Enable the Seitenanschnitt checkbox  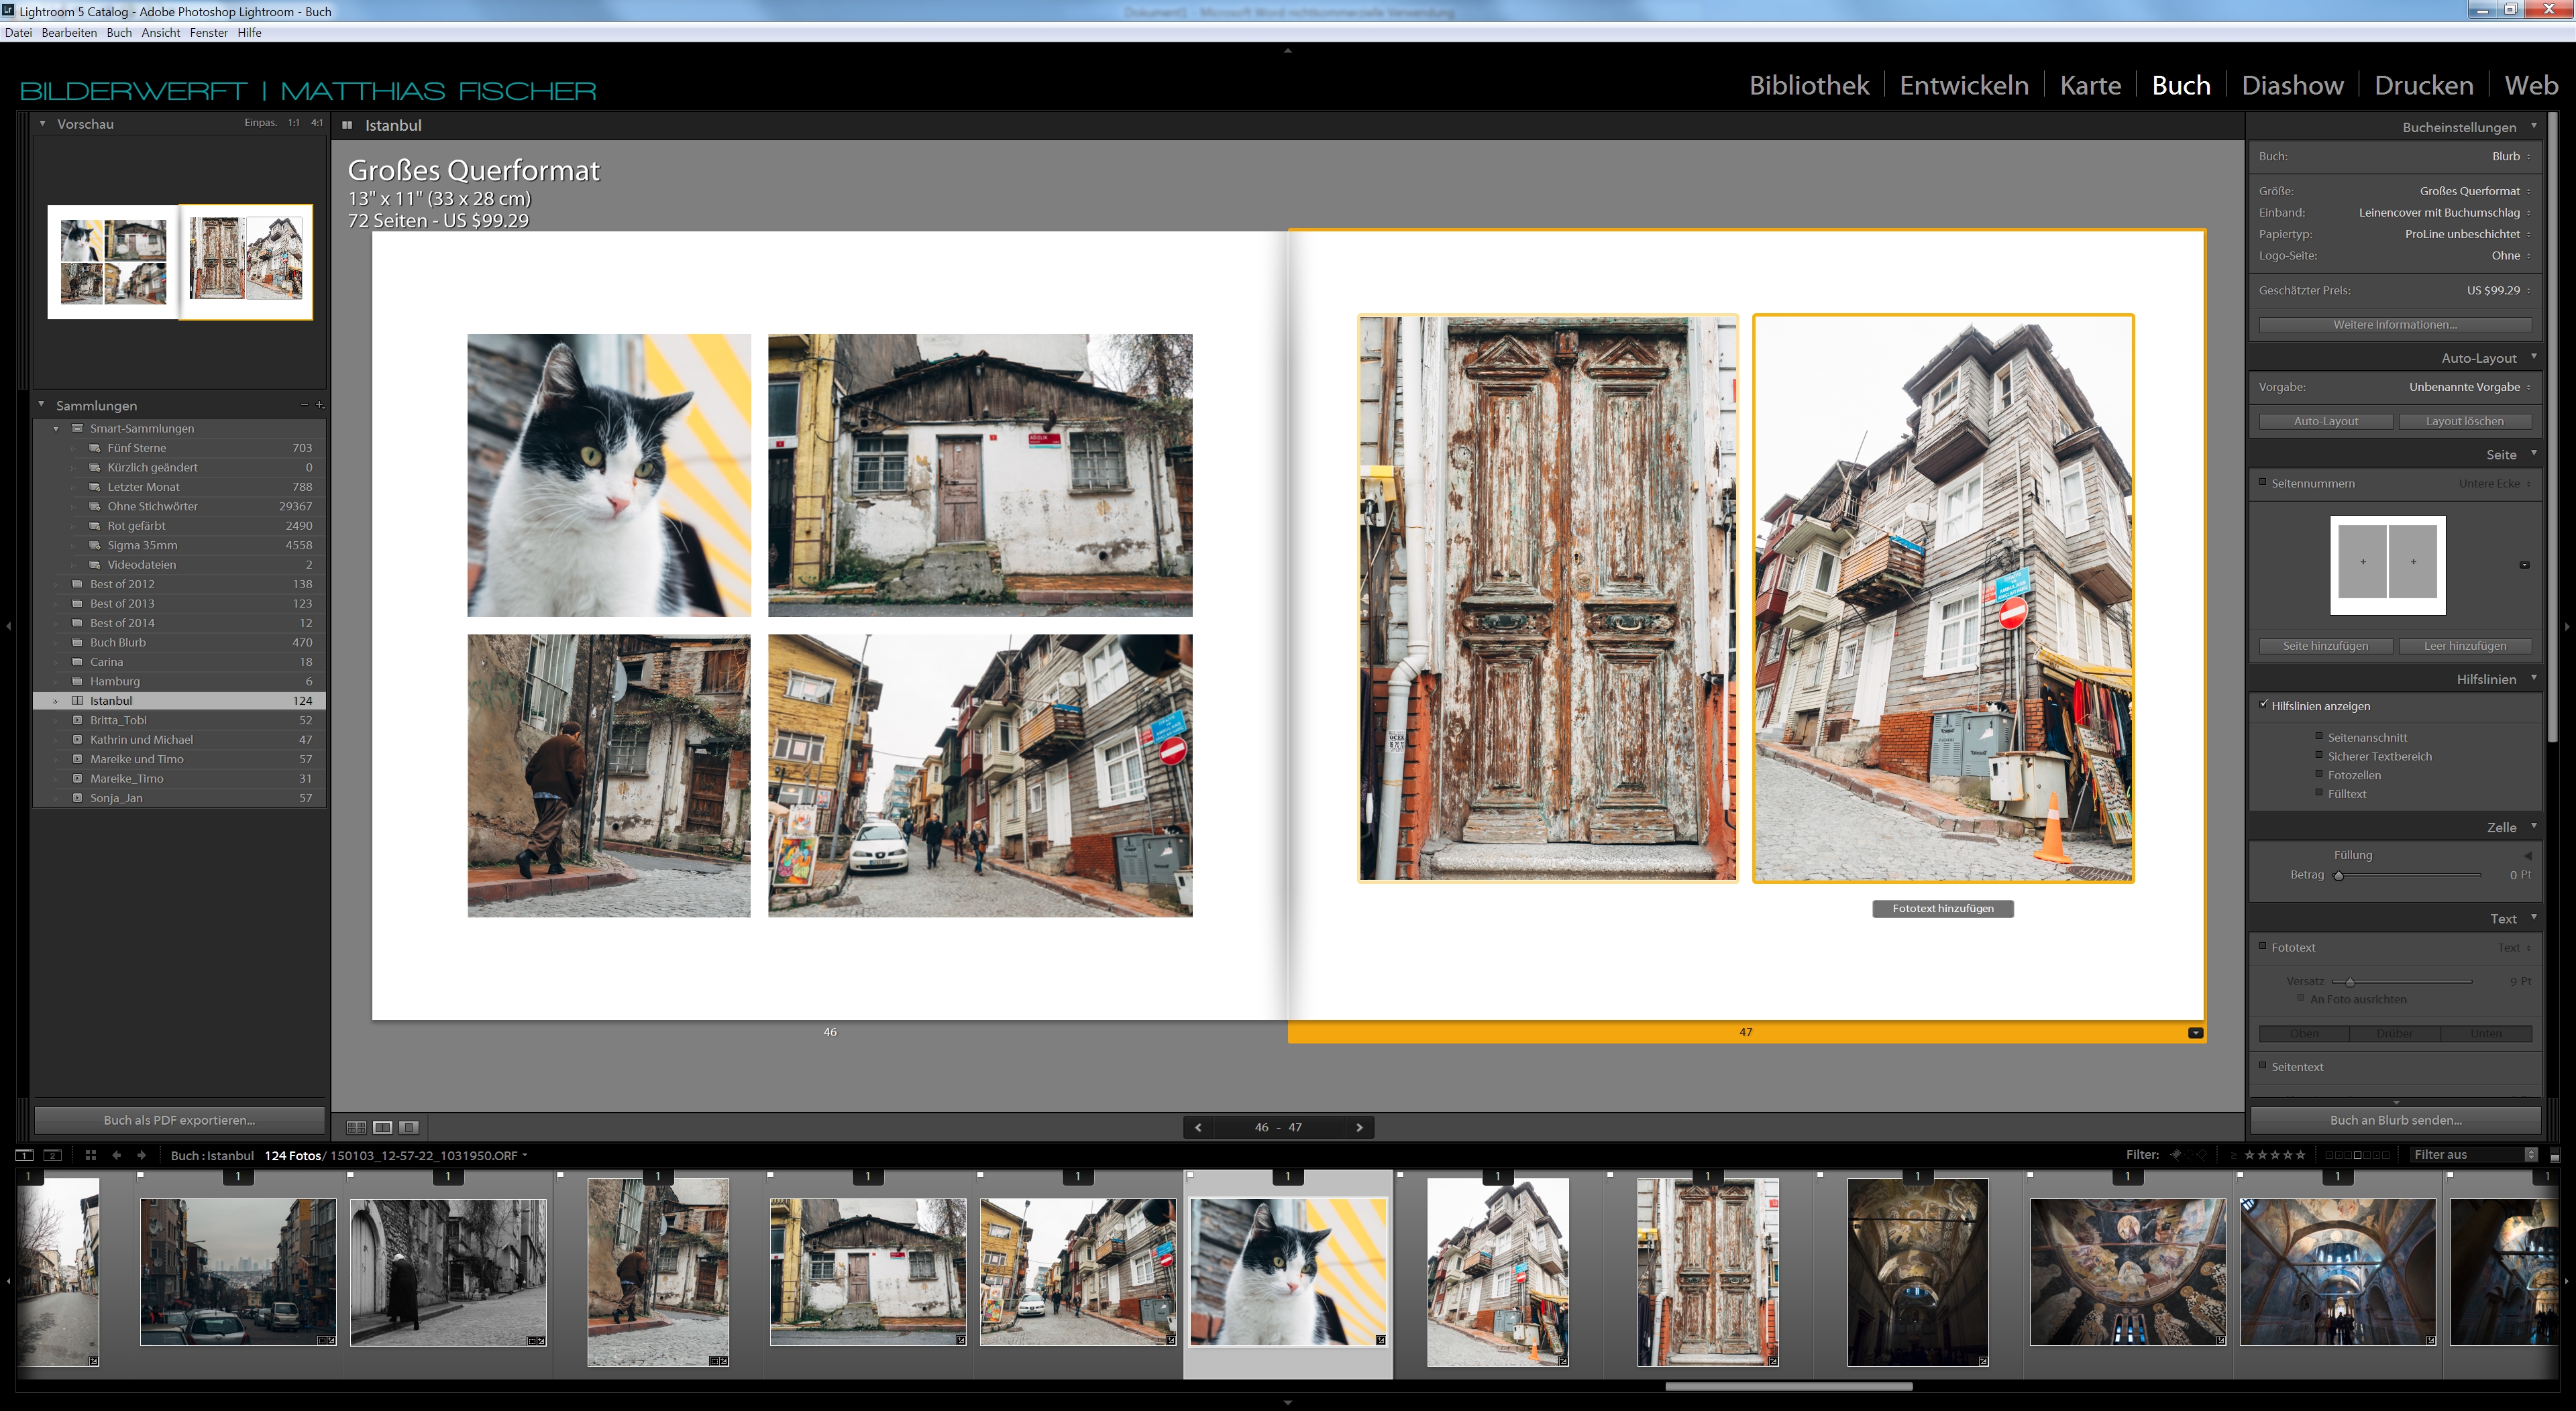(x=2319, y=737)
